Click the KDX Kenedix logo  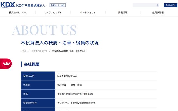[x=8, y=5]
